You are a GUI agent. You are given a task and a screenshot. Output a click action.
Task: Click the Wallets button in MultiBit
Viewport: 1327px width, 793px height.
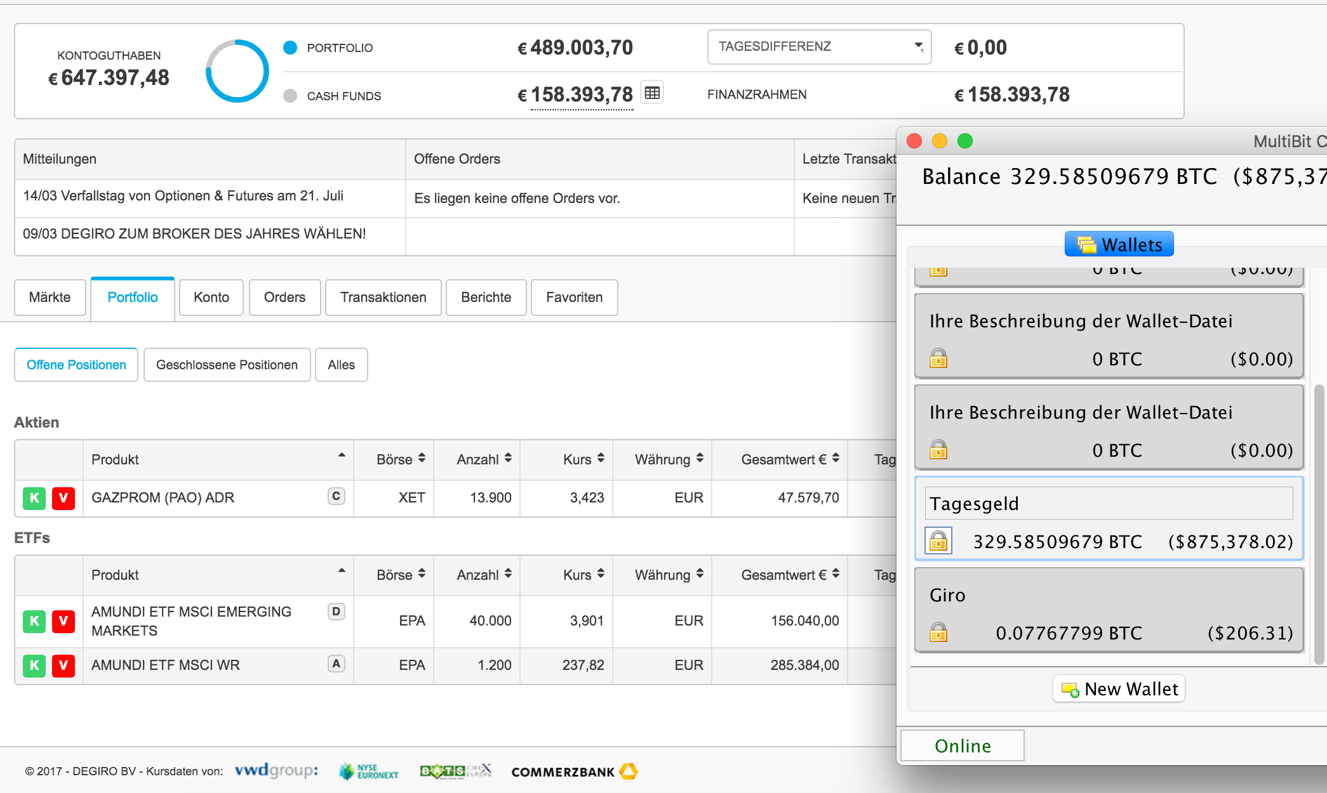(x=1119, y=244)
